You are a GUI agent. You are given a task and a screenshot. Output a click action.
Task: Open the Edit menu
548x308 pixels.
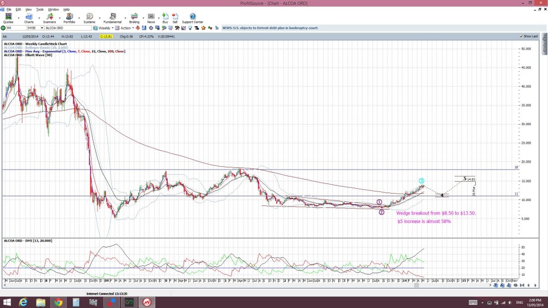pyautogui.click(x=18, y=10)
